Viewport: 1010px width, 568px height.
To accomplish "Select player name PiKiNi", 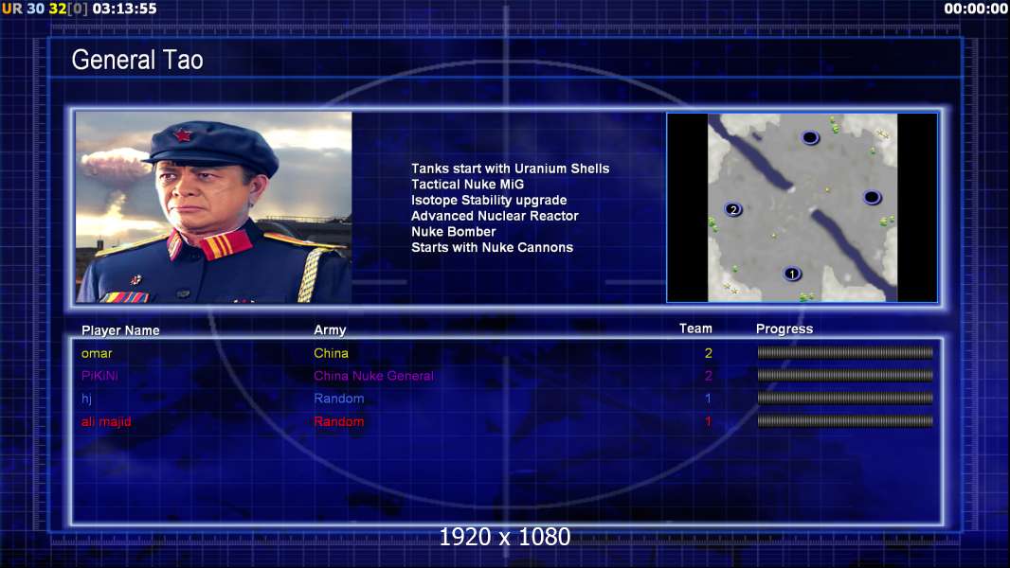I will tap(99, 376).
